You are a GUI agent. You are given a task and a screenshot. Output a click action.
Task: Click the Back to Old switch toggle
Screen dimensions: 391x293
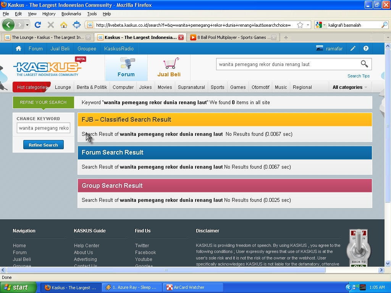click(x=359, y=248)
